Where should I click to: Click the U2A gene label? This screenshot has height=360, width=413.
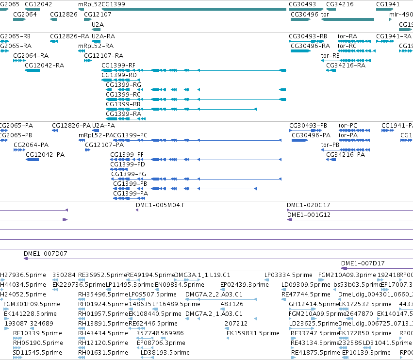click(98, 24)
